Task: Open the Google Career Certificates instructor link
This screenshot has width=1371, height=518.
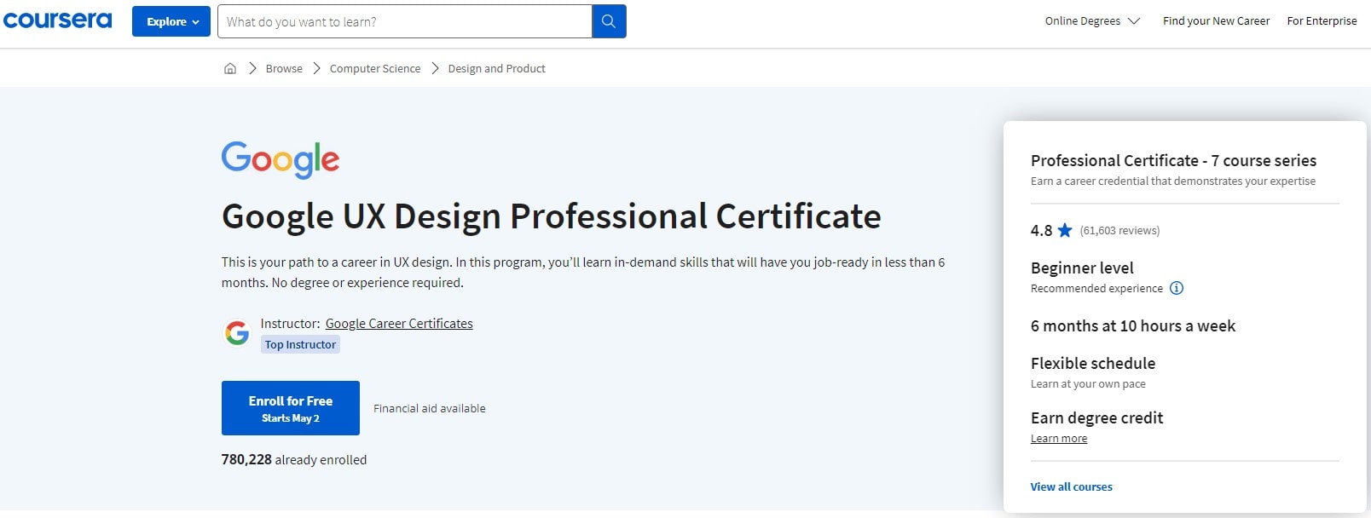Action: click(399, 324)
